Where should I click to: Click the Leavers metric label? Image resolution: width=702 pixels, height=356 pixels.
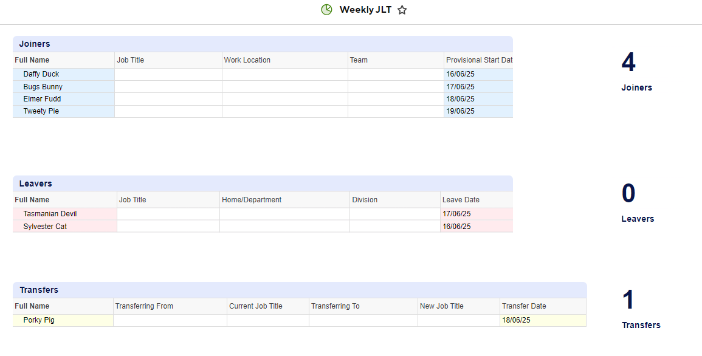pyautogui.click(x=638, y=219)
